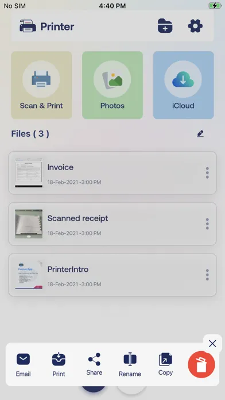This screenshot has width=225, height=400.
Task: Tap the printer logo icon in header
Action: coord(28,26)
